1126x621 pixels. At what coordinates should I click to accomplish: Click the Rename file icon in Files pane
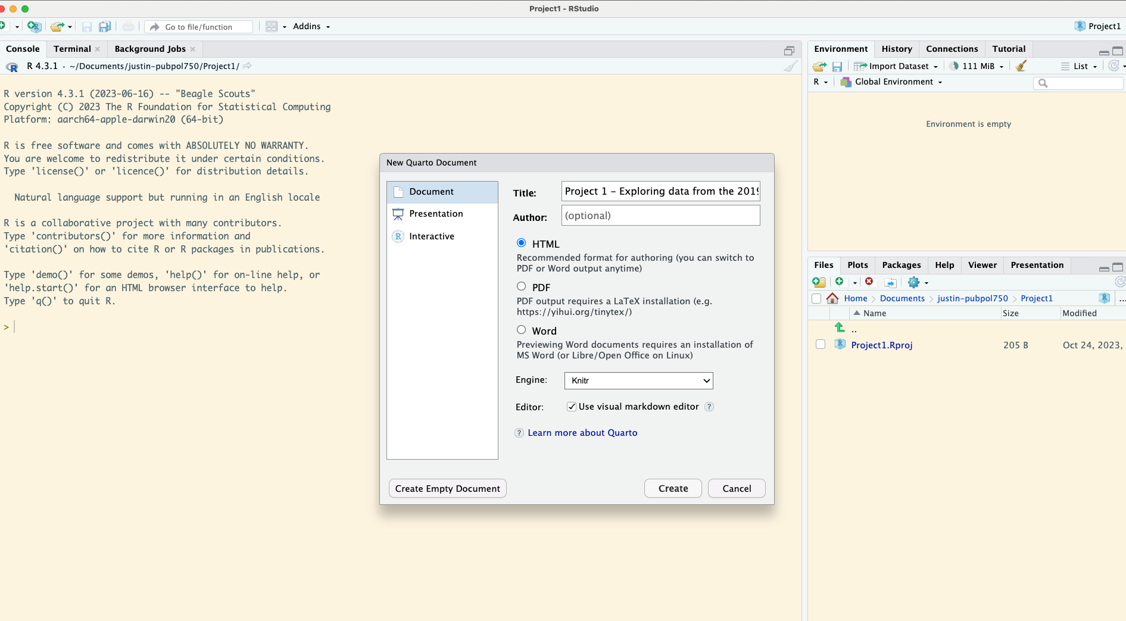point(891,282)
